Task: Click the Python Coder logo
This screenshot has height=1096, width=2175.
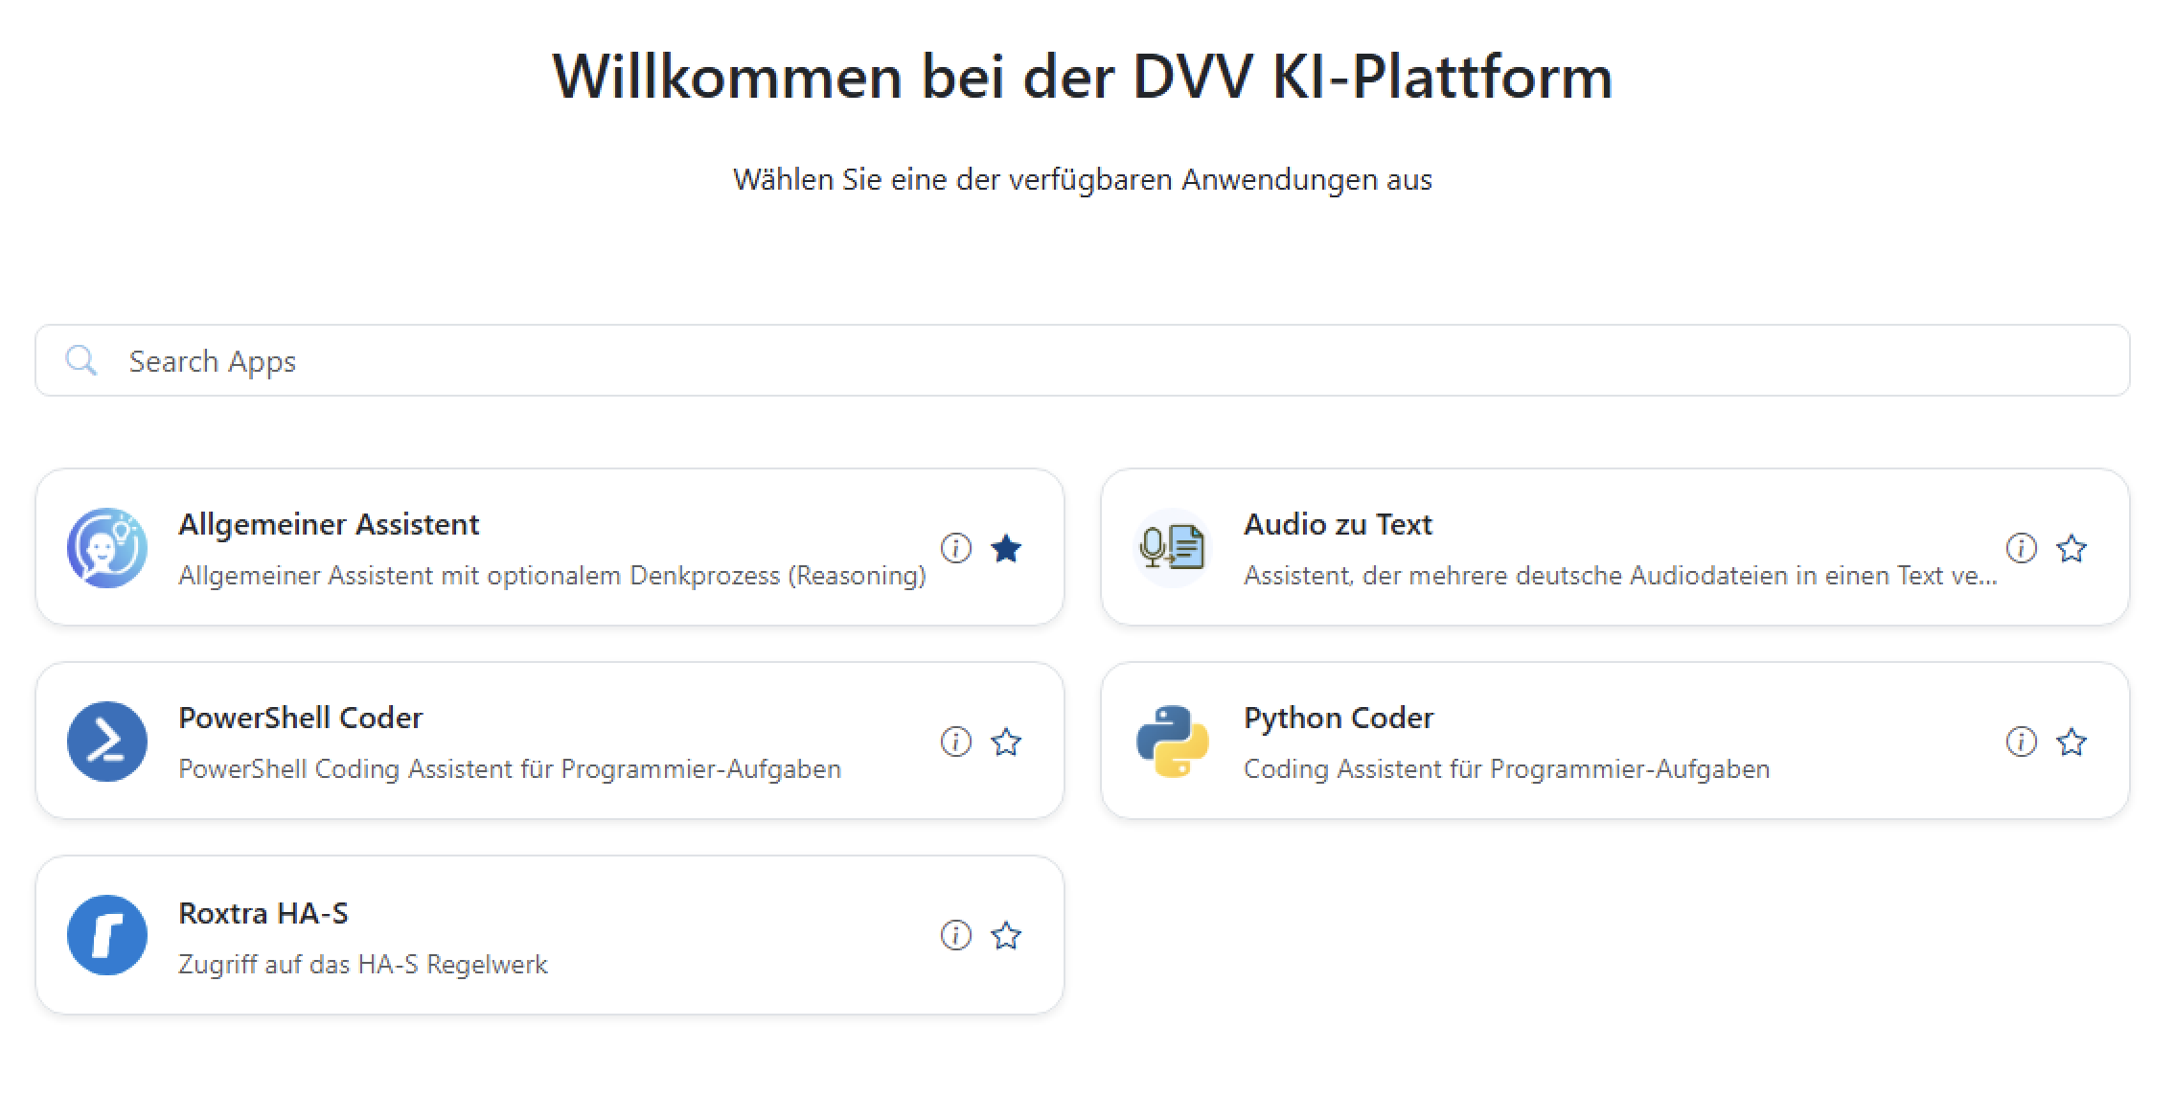Action: [x=1173, y=742]
